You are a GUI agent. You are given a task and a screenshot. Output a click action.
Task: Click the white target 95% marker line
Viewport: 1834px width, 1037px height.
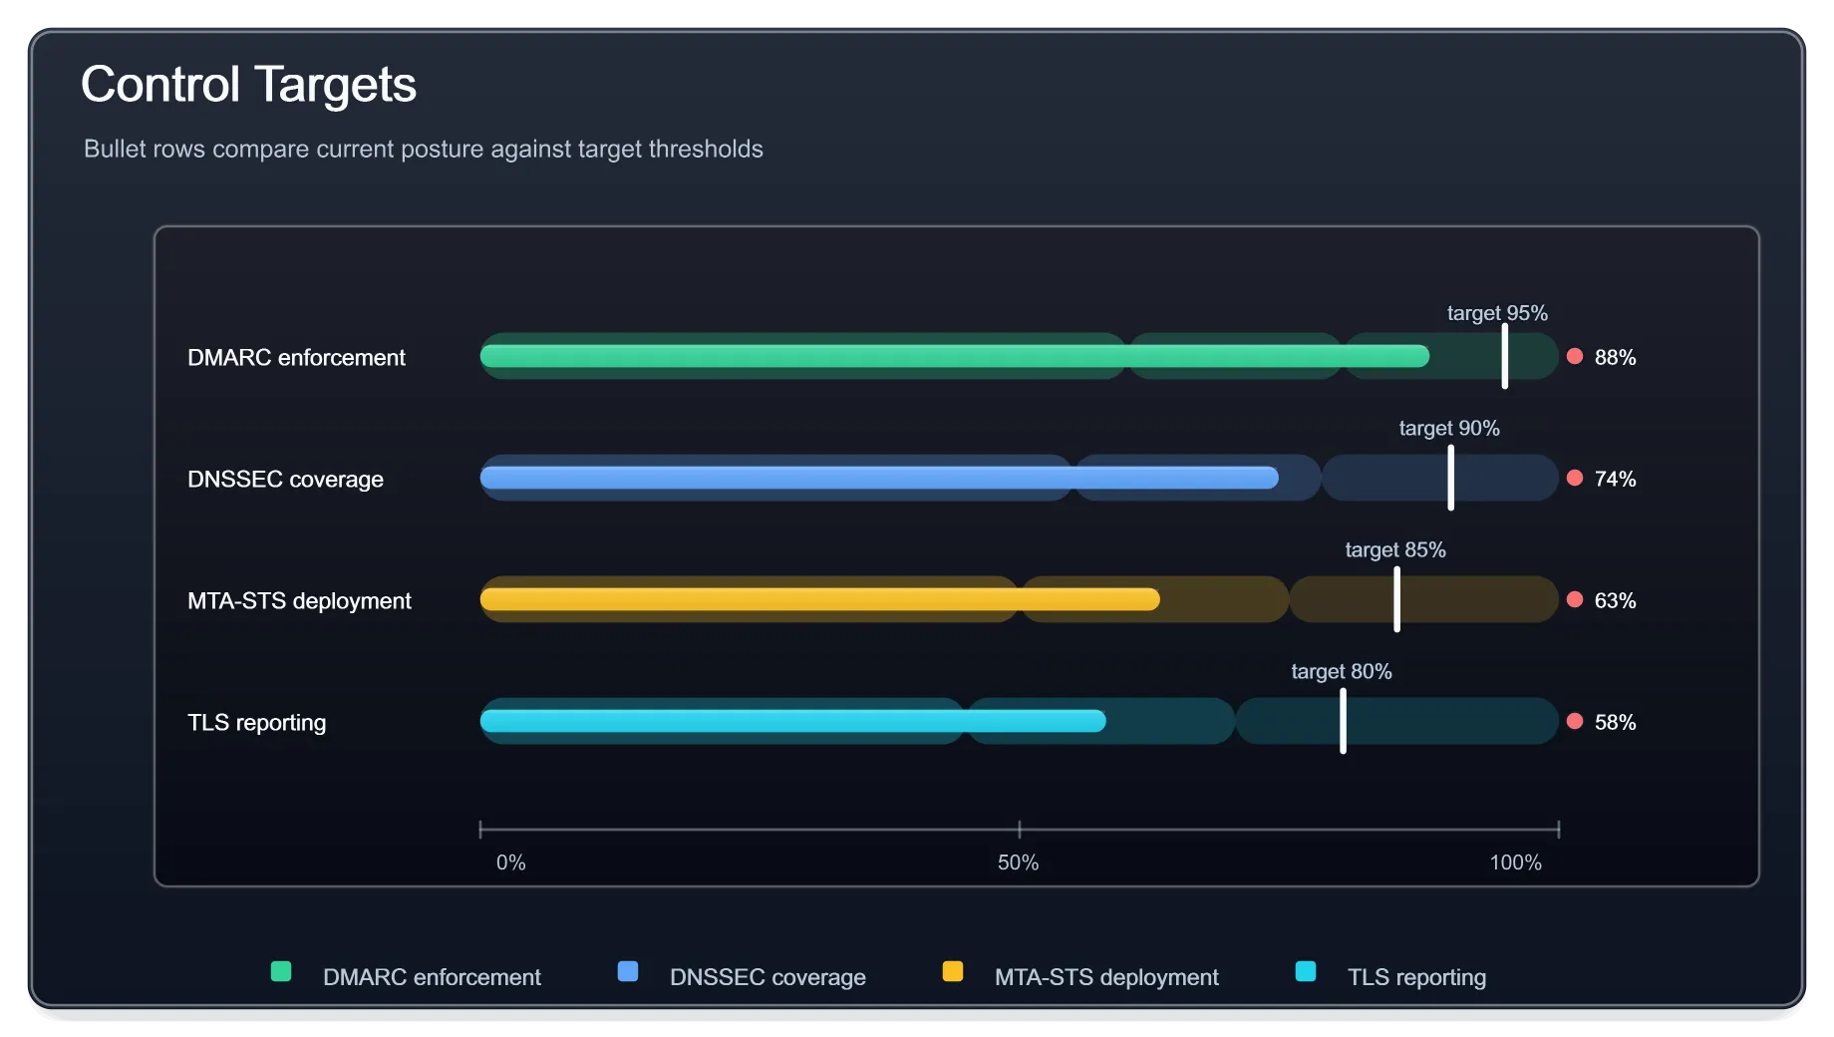tap(1505, 356)
